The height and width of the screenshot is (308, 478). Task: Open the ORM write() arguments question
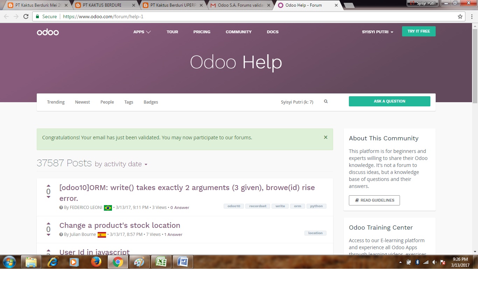[x=187, y=193]
